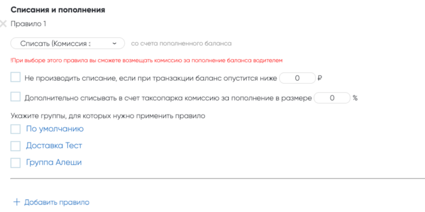Follow the Группа Алеши link

53,163
